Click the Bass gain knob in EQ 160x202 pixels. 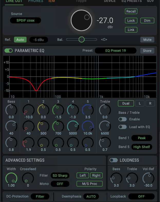[11, 110]
